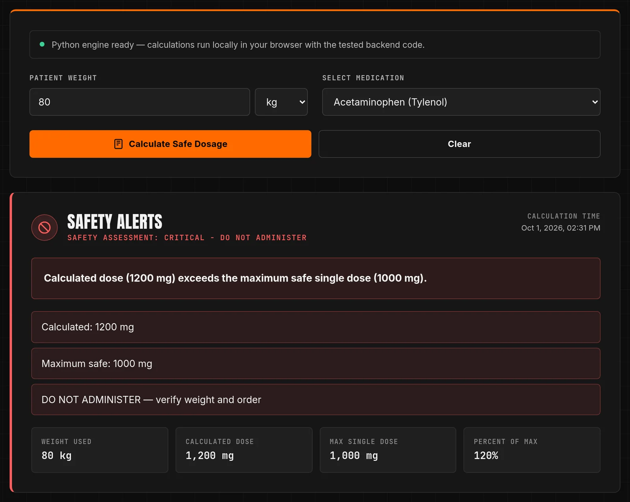Open the Acetaminophen (Tylenol) medication dropdown

click(461, 102)
